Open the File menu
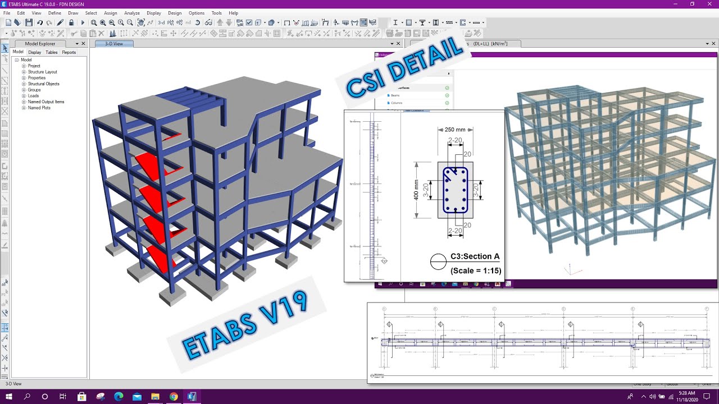719x404 pixels. [x=7, y=13]
